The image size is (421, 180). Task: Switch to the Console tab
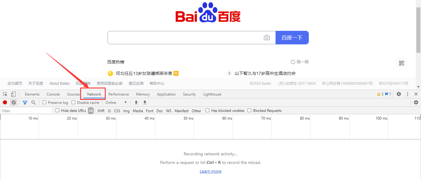53,94
